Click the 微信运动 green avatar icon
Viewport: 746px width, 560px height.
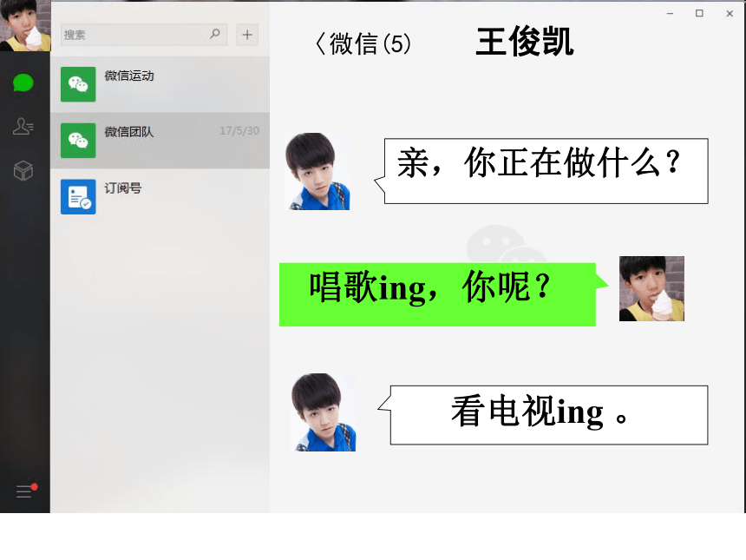pos(78,84)
